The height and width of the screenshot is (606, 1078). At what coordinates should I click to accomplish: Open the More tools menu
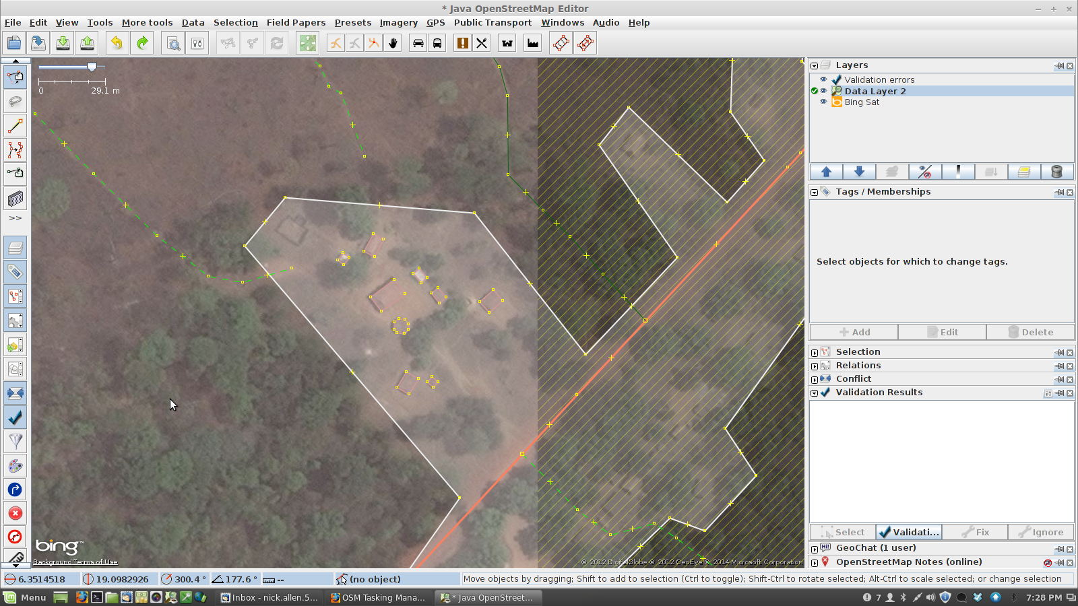(147, 22)
